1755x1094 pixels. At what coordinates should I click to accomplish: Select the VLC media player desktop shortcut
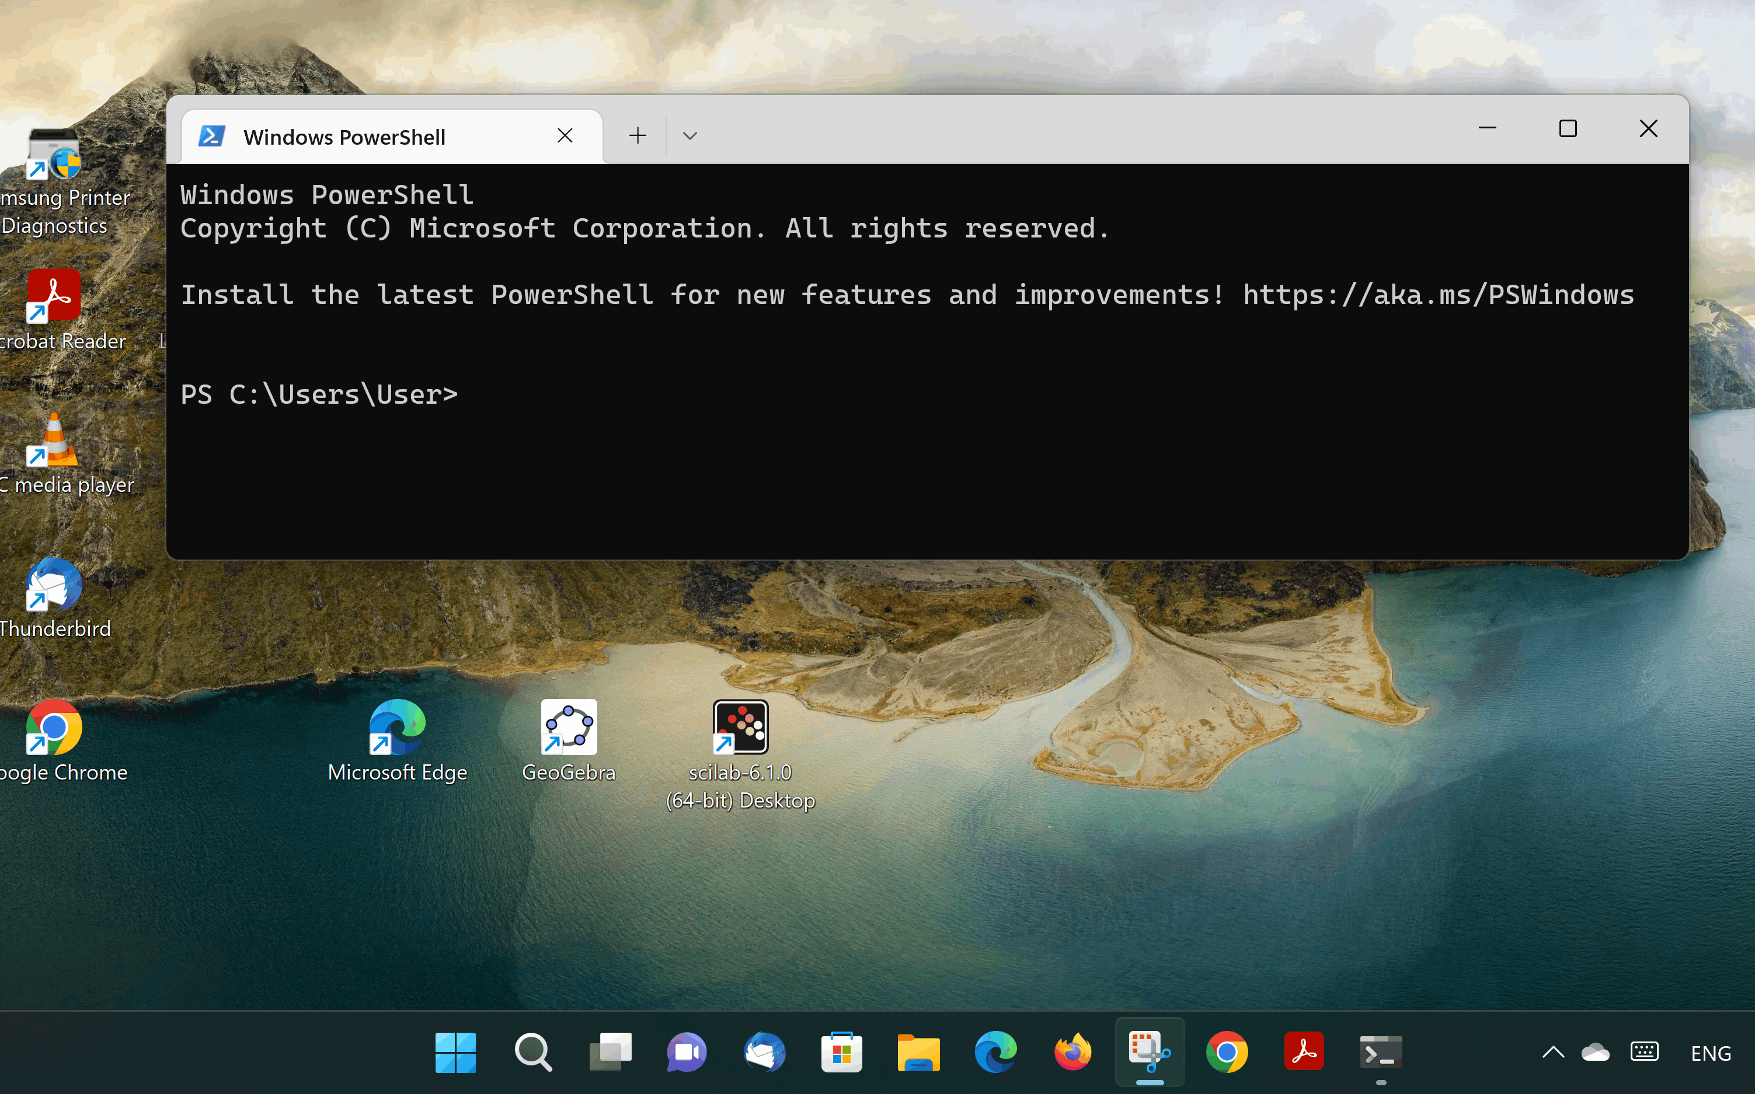tap(55, 454)
